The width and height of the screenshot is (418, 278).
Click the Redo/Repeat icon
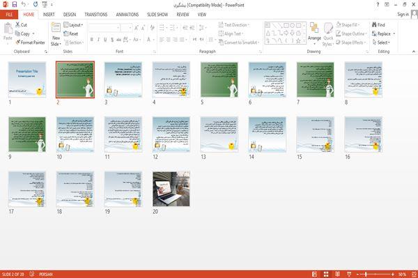[36, 5]
